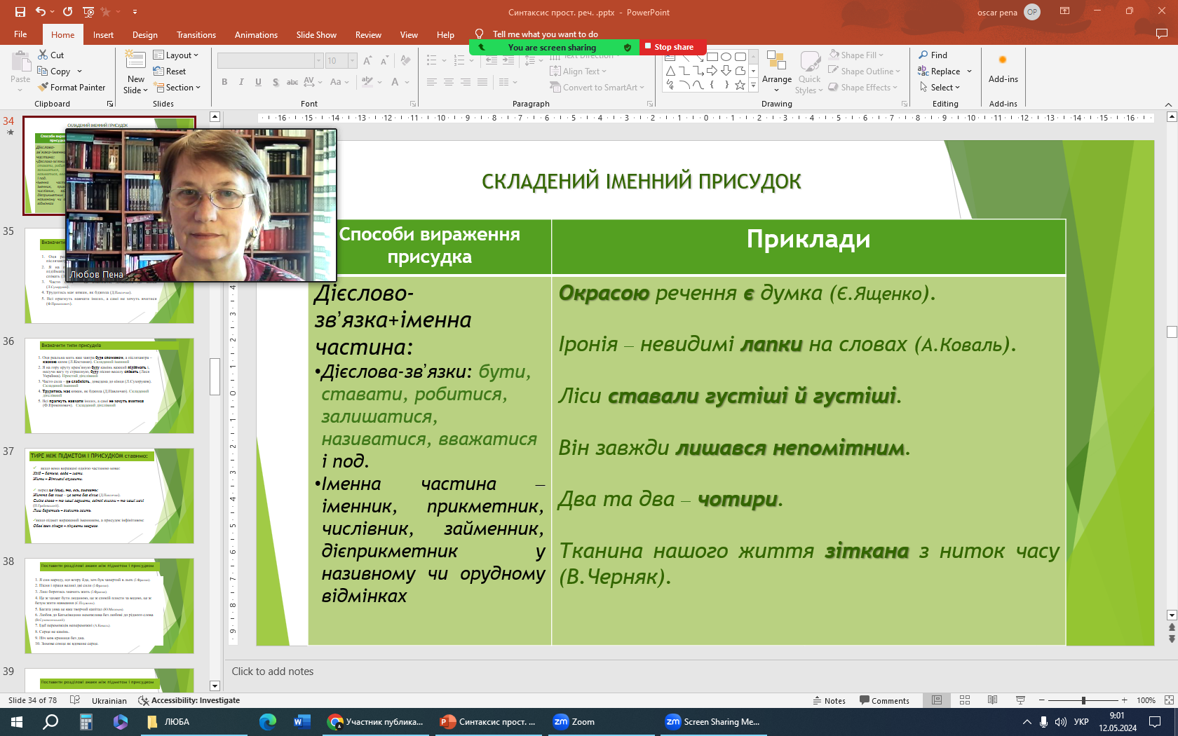Toggle the Notes pane in status bar
The height and width of the screenshot is (736, 1178).
[829, 700]
